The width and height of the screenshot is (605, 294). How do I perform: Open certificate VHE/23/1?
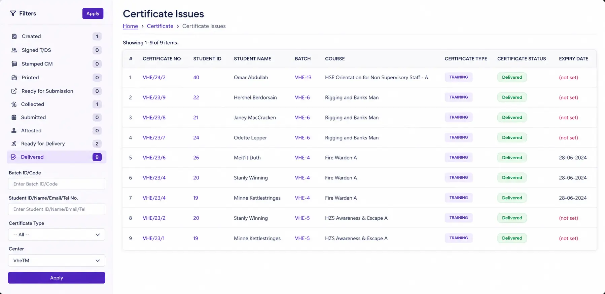(x=154, y=238)
